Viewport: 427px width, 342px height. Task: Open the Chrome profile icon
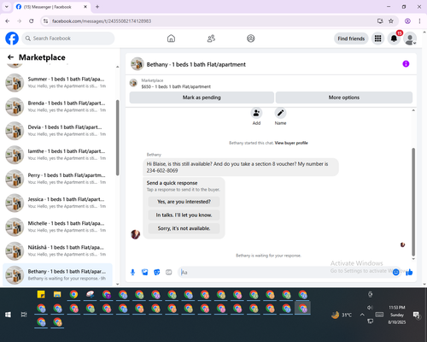407,21
